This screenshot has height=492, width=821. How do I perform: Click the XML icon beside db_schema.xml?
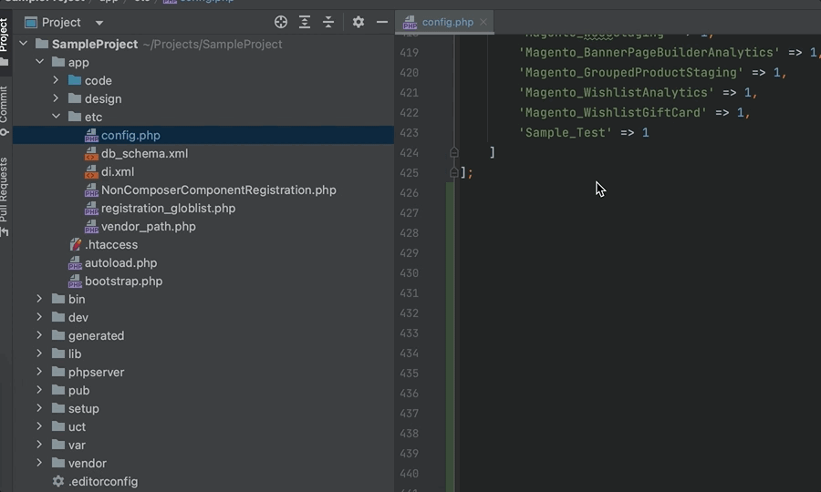point(91,154)
